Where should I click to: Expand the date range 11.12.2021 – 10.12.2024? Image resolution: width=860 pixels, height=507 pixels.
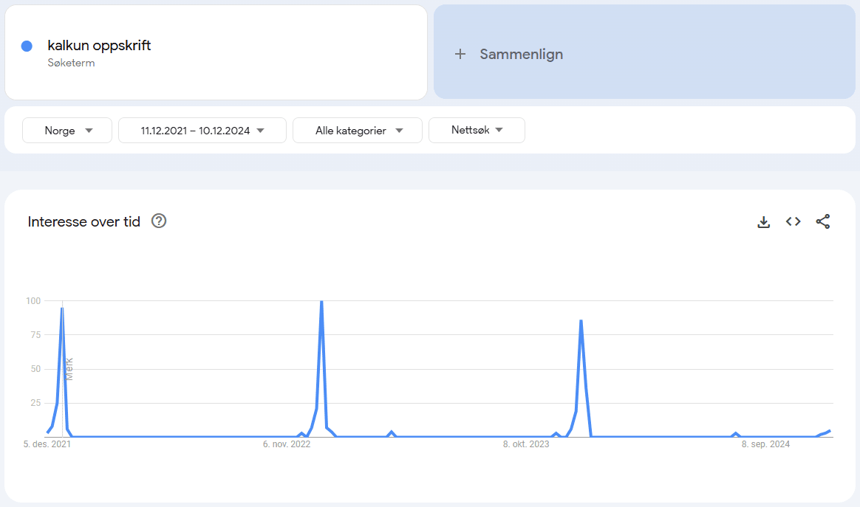[x=202, y=130]
